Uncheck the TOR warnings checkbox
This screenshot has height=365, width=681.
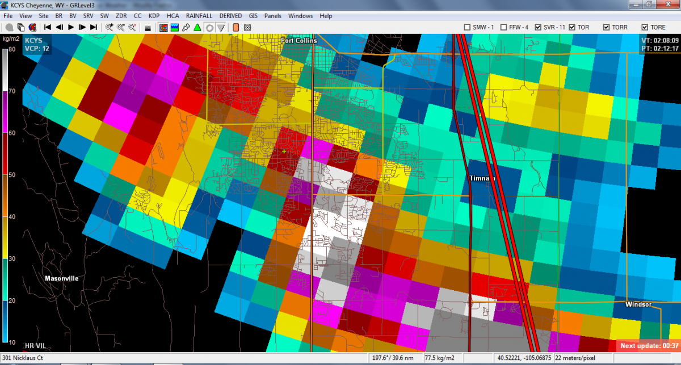point(572,27)
